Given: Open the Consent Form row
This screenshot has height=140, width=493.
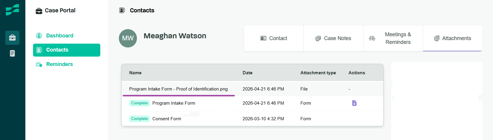Looking at the screenshot, I should (167, 119).
